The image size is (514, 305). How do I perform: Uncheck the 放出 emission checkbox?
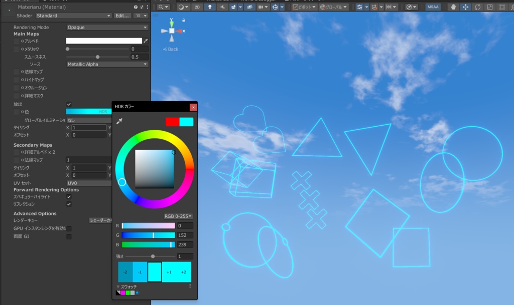coord(69,104)
